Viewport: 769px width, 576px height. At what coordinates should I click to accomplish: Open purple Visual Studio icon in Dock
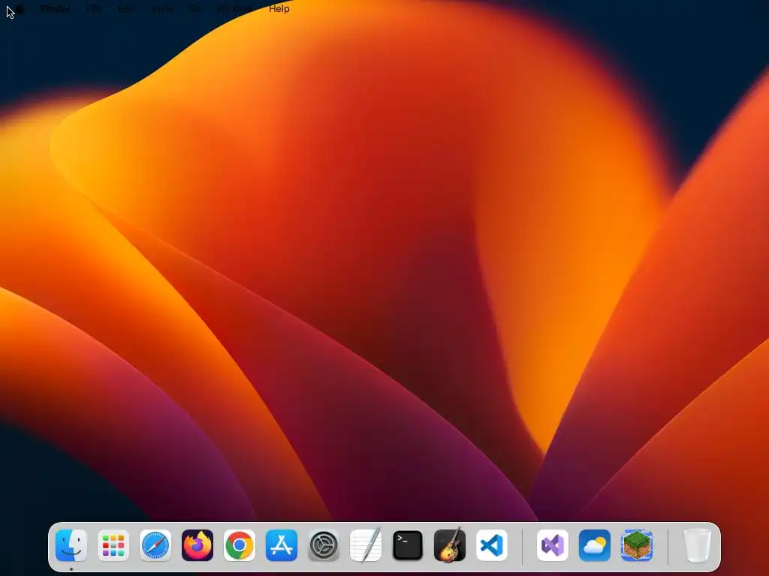coord(553,545)
